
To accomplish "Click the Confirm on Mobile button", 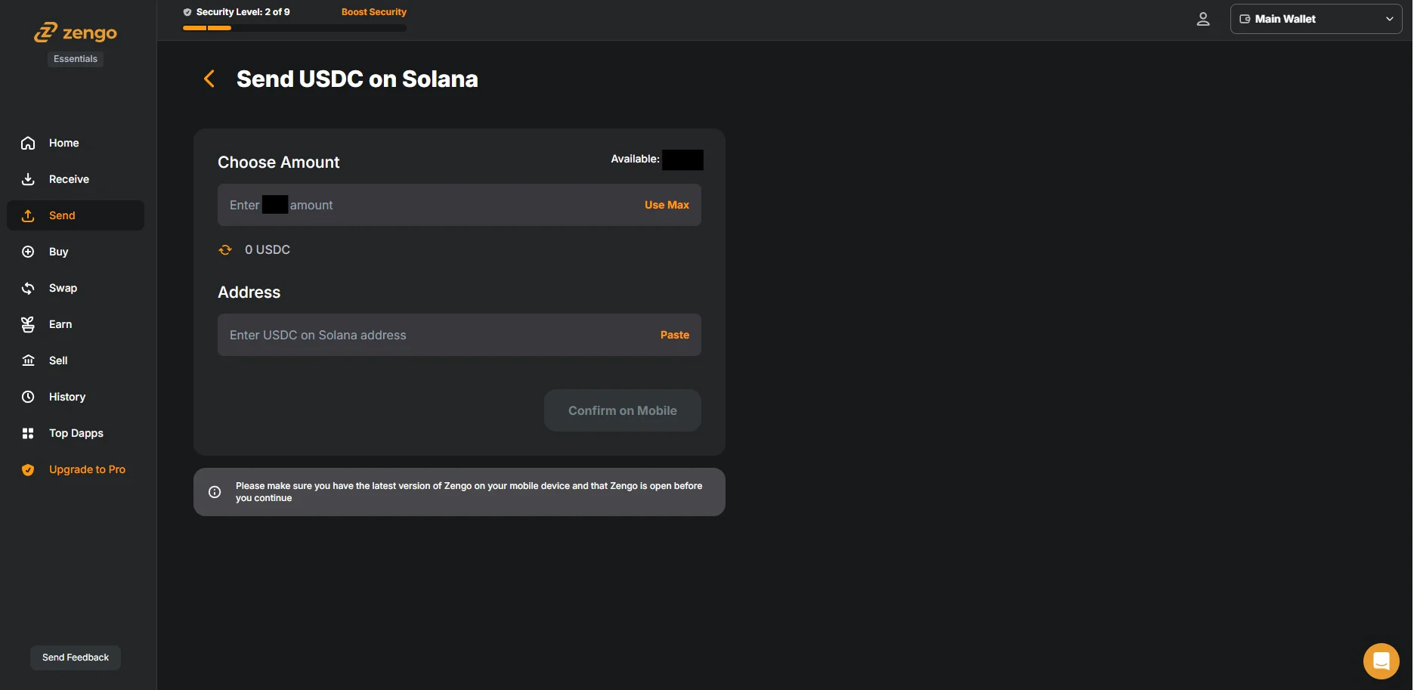I will click(622, 410).
